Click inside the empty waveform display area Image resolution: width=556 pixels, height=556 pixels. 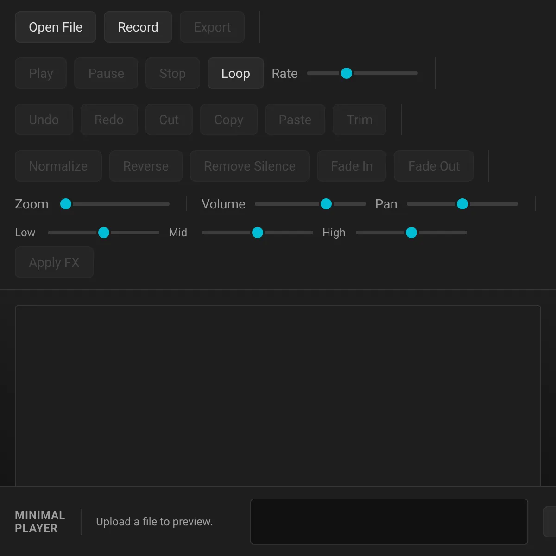pos(278,396)
